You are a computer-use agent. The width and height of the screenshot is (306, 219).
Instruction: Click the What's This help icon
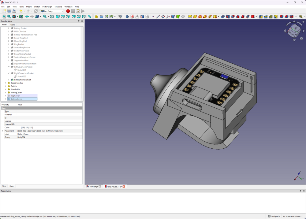(x=120, y=17)
